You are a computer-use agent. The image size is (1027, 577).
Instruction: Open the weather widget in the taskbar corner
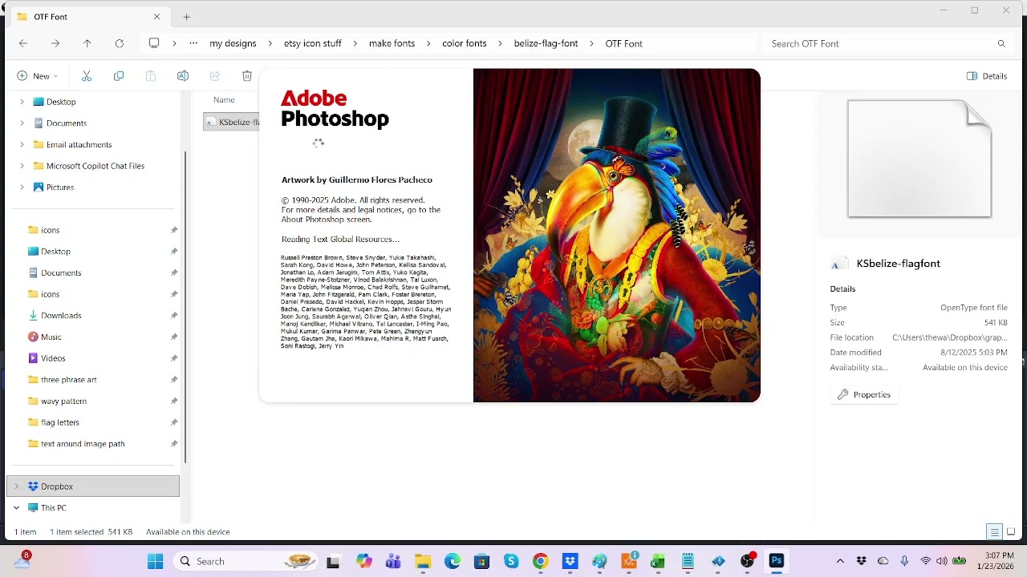[22, 560]
